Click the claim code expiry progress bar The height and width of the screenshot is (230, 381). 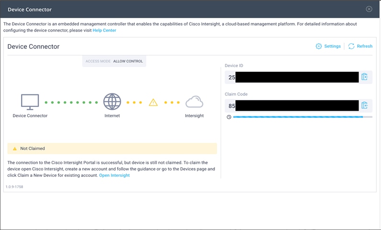click(303, 117)
